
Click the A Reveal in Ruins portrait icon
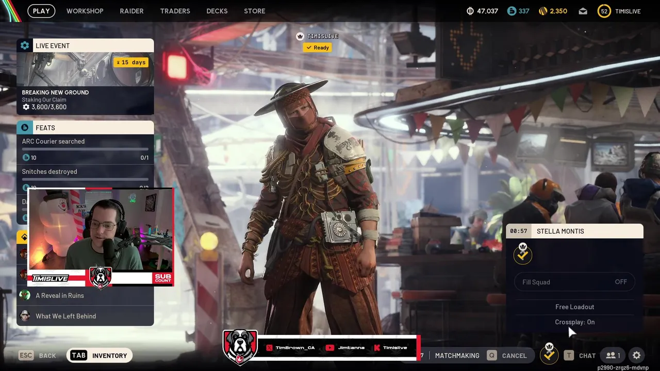(x=24, y=295)
